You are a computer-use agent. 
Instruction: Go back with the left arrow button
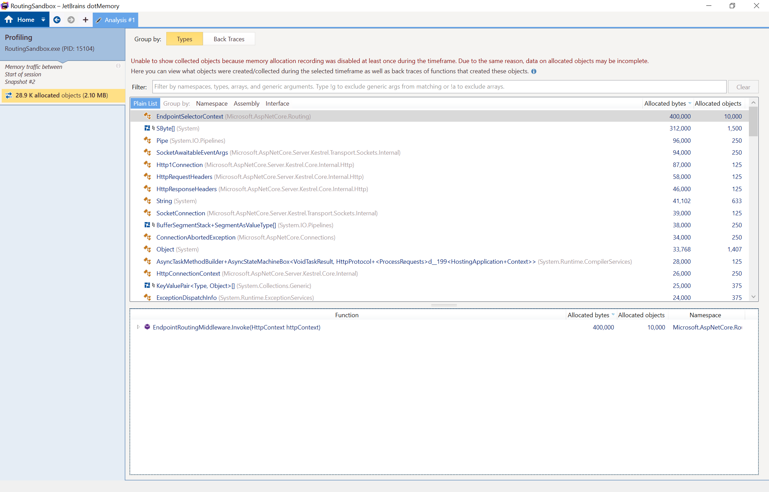pyautogui.click(x=57, y=20)
